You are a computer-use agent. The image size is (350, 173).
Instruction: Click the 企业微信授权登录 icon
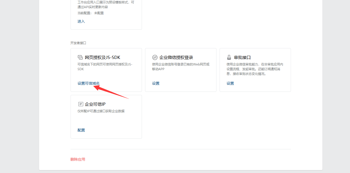pyautogui.click(x=155, y=58)
